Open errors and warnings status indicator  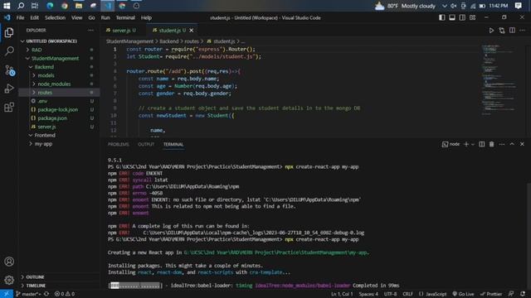65,294
